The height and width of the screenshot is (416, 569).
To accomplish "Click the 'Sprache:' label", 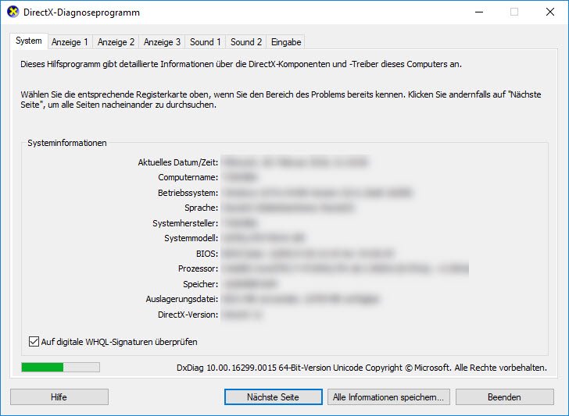I will click(x=202, y=208).
